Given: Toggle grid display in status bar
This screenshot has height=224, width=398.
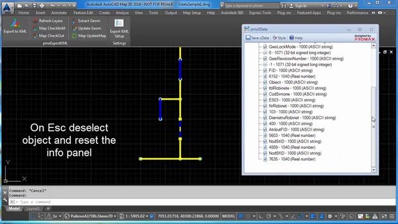Looking at the screenshot, I should (x=241, y=217).
